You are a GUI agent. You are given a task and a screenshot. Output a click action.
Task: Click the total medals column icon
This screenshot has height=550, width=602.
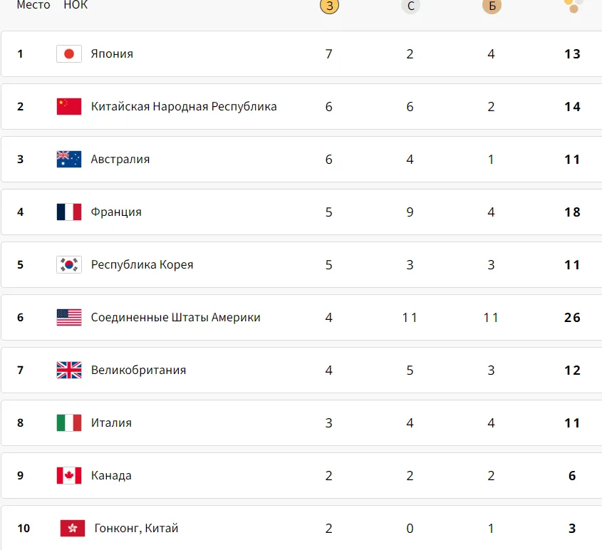pyautogui.click(x=574, y=6)
